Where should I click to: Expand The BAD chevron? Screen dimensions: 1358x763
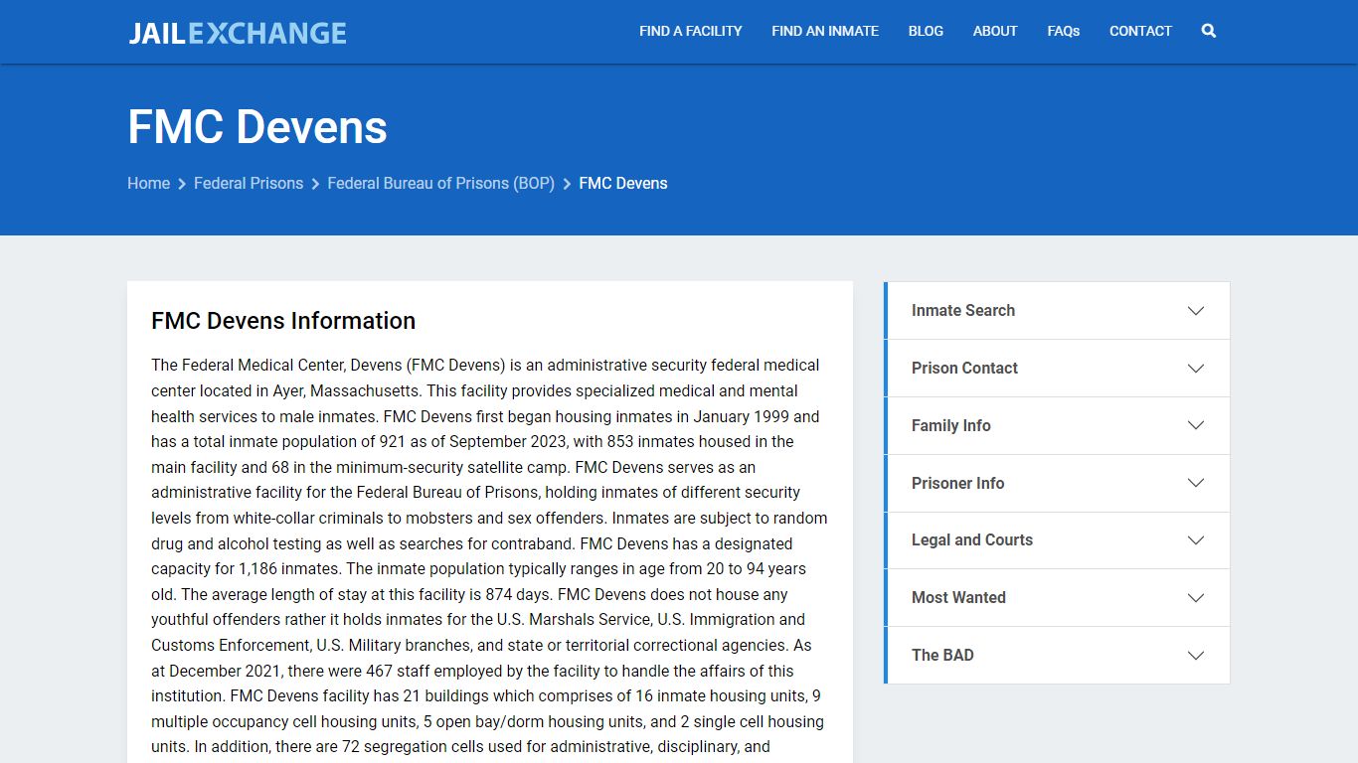[x=1196, y=656]
